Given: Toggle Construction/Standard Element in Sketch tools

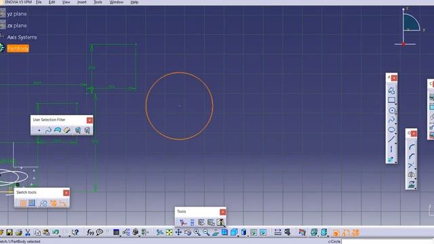Looking at the screenshot, I should point(43,203).
